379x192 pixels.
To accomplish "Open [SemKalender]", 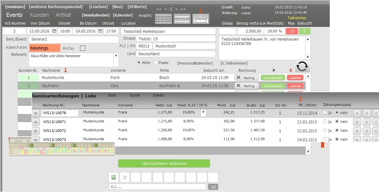I will tap(96, 15).
